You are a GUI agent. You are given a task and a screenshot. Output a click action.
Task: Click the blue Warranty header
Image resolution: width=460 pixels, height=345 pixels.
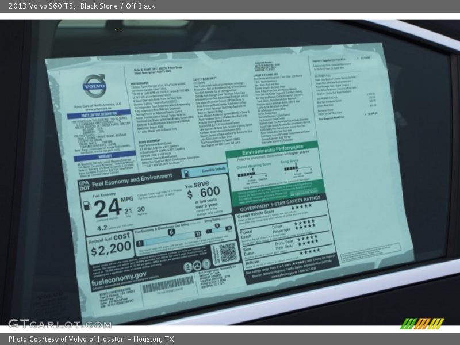tap(105, 156)
